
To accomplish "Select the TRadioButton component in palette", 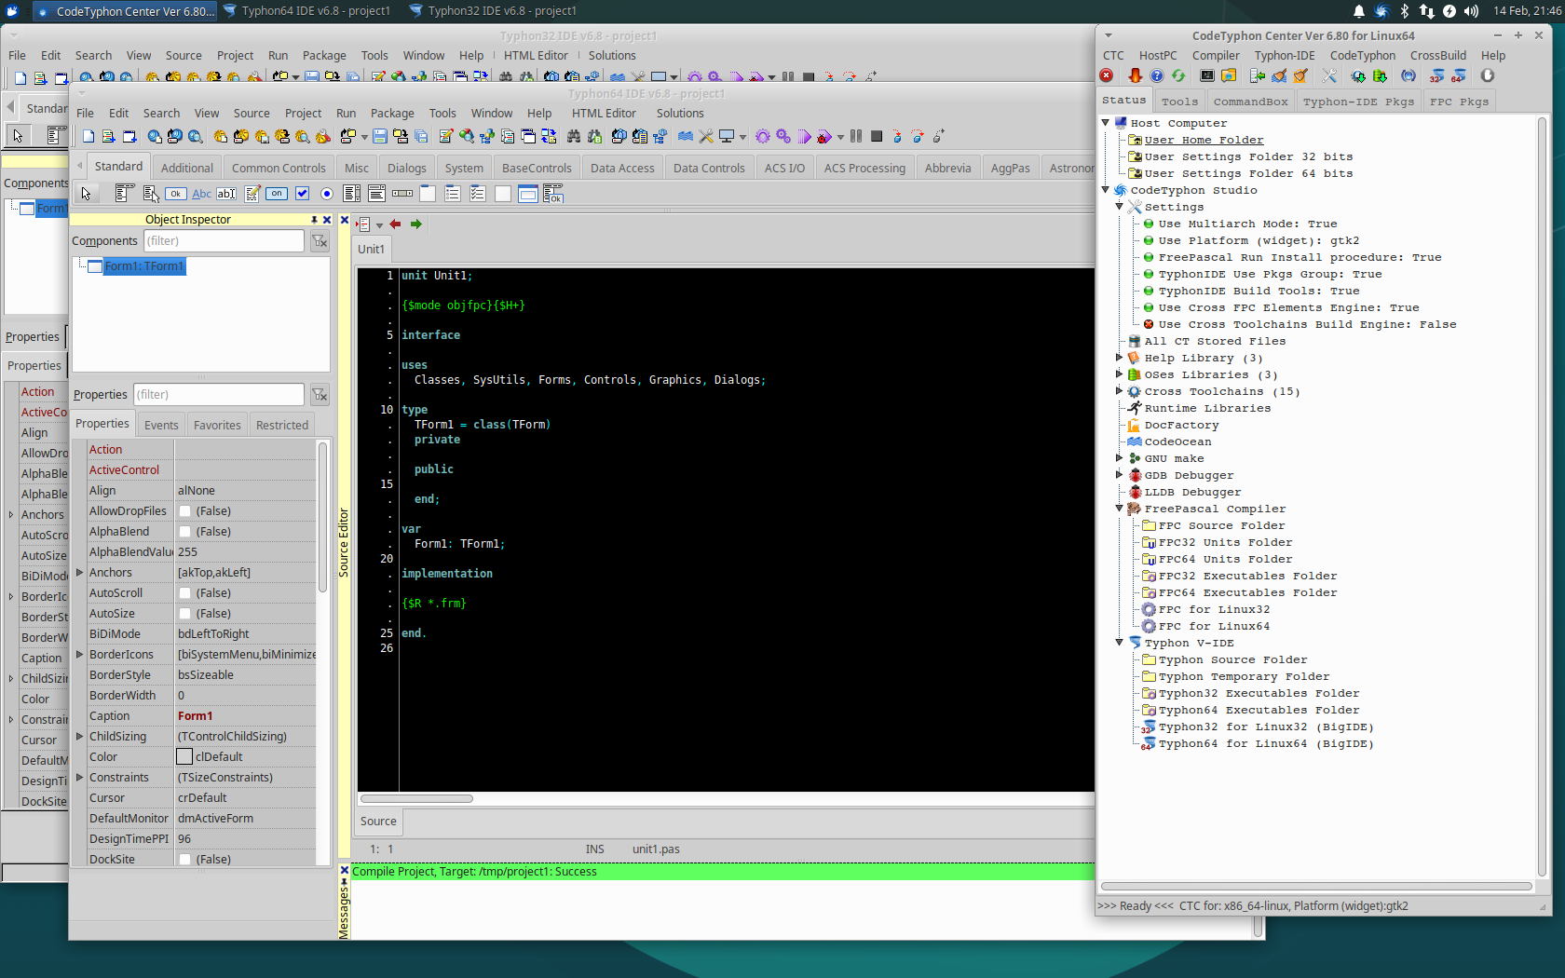I will coord(327,194).
